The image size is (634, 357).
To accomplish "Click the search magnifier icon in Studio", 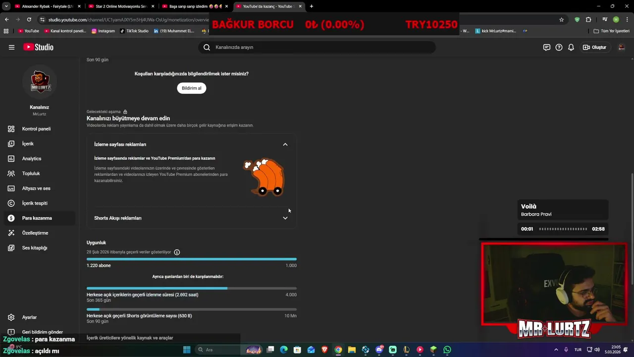I will (x=207, y=47).
